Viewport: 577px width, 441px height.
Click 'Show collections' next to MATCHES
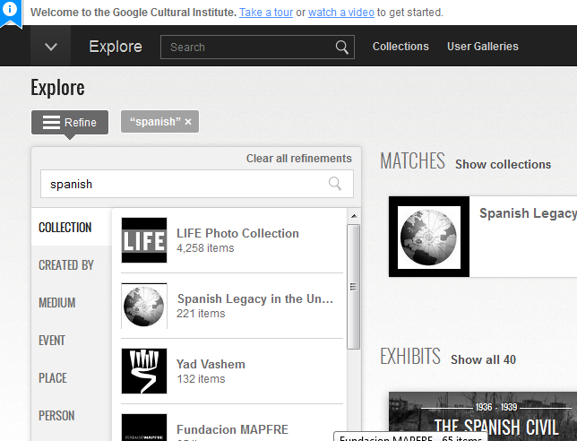coord(503,164)
